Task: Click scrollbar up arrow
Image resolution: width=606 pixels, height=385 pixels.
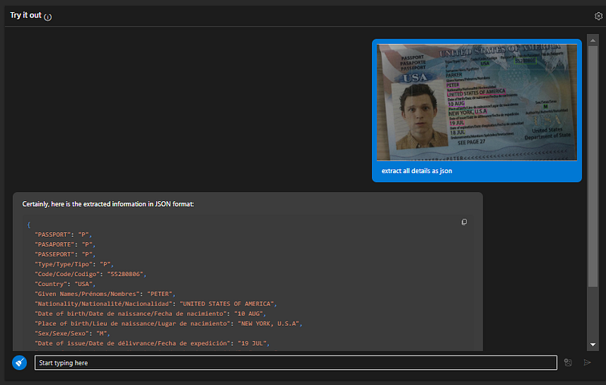Action: click(x=593, y=38)
